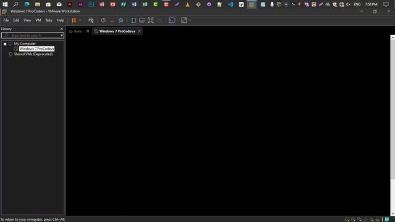Open Microsoft Store from the taskbar

click(x=48, y=4)
